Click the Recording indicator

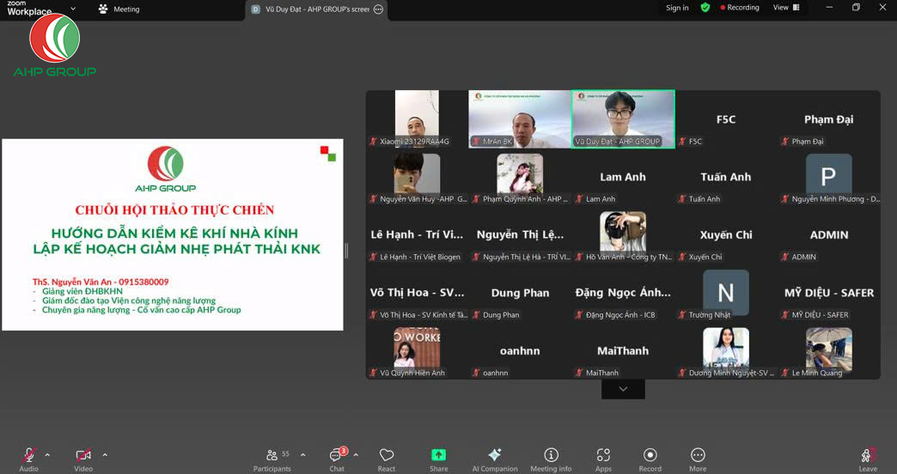[740, 8]
